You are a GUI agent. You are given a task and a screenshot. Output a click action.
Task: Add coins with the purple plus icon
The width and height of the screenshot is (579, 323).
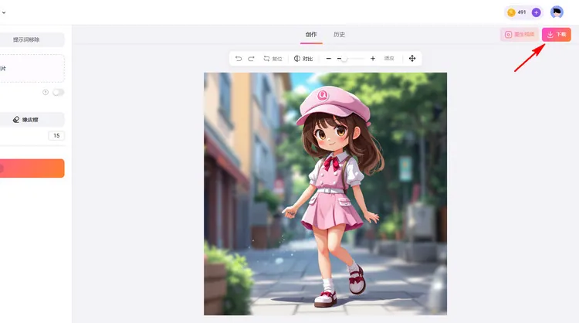tap(536, 12)
